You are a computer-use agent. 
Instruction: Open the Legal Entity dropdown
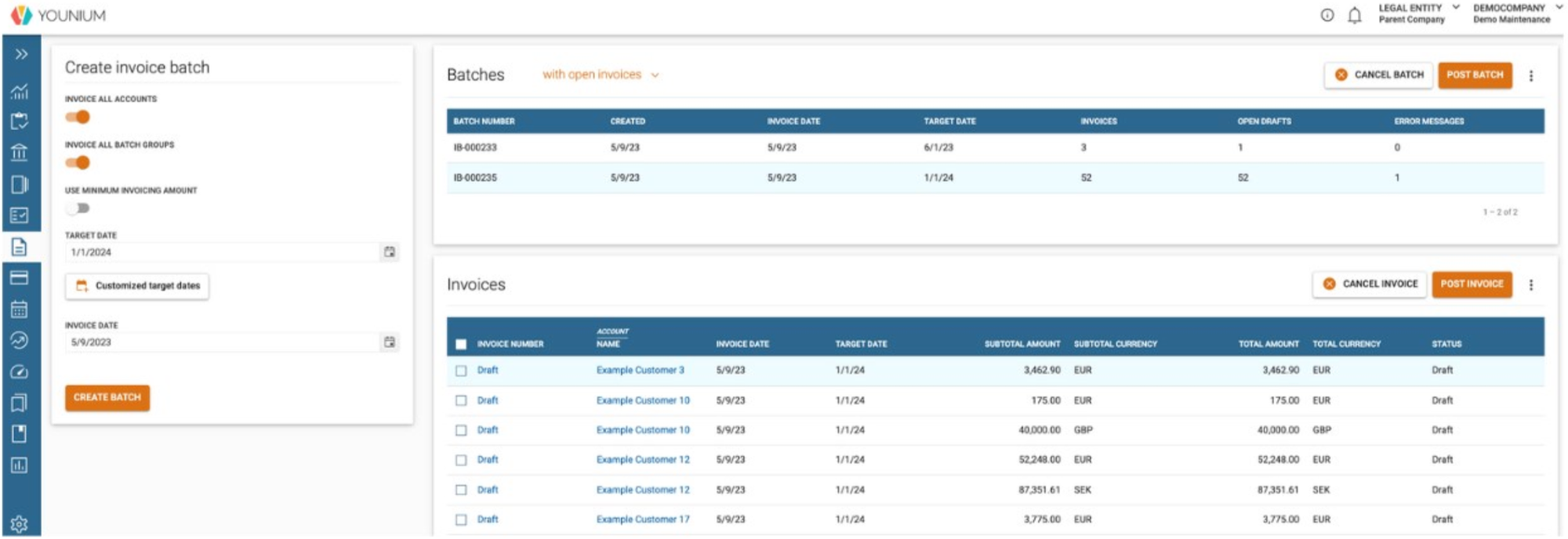[1419, 13]
